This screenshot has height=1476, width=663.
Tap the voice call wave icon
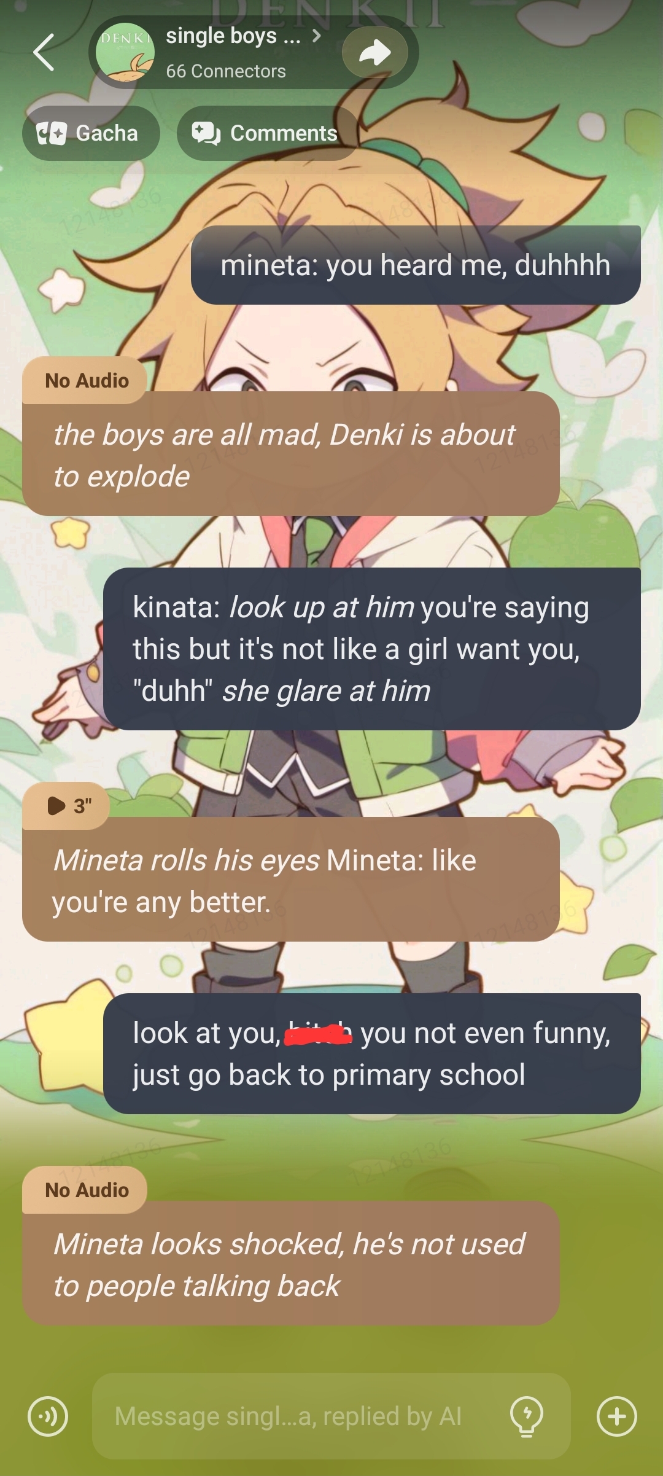point(48,1416)
